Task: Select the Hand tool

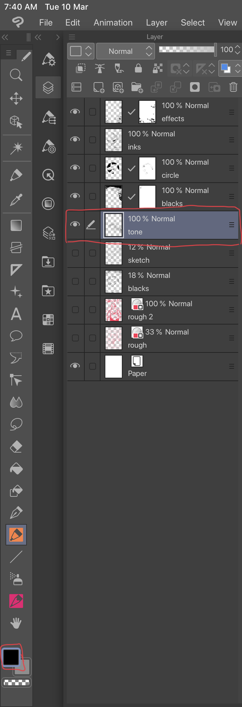Action: [16, 623]
